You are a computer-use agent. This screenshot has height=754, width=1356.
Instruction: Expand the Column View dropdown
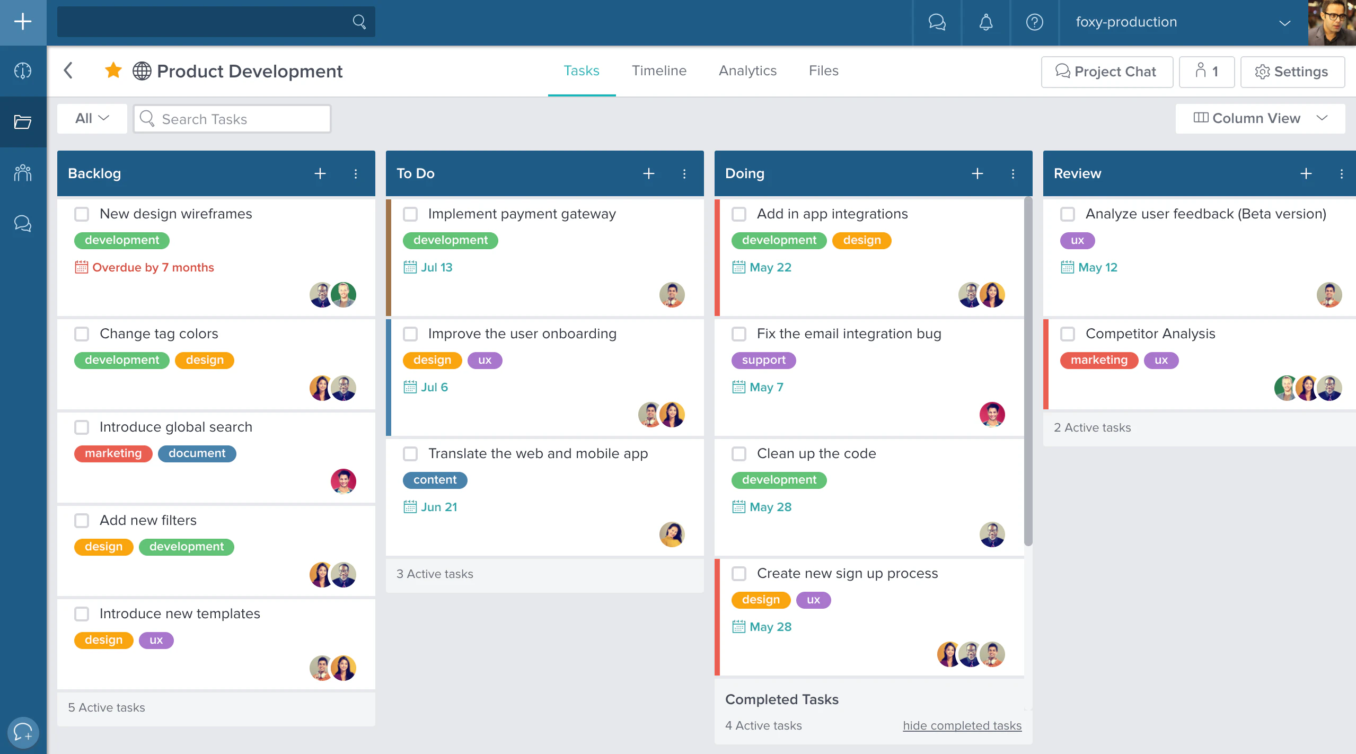[1261, 118]
